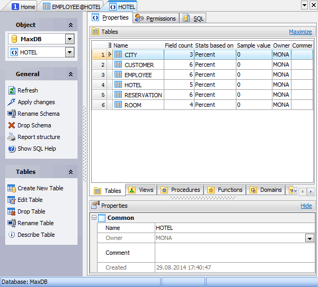
Task: Collapse the General panel section
Action: (x=70, y=75)
